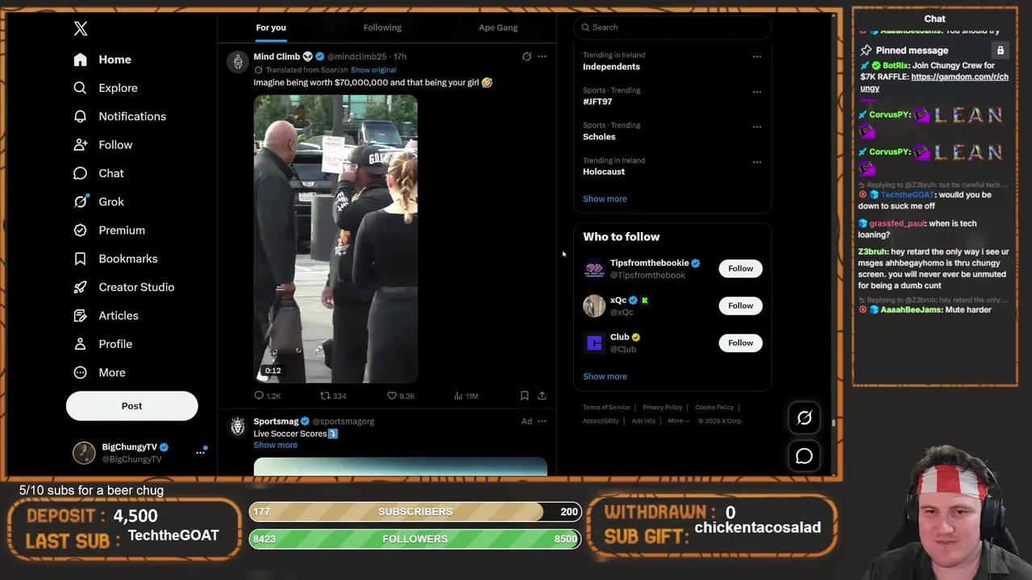Switch to the For you tab

click(x=271, y=27)
